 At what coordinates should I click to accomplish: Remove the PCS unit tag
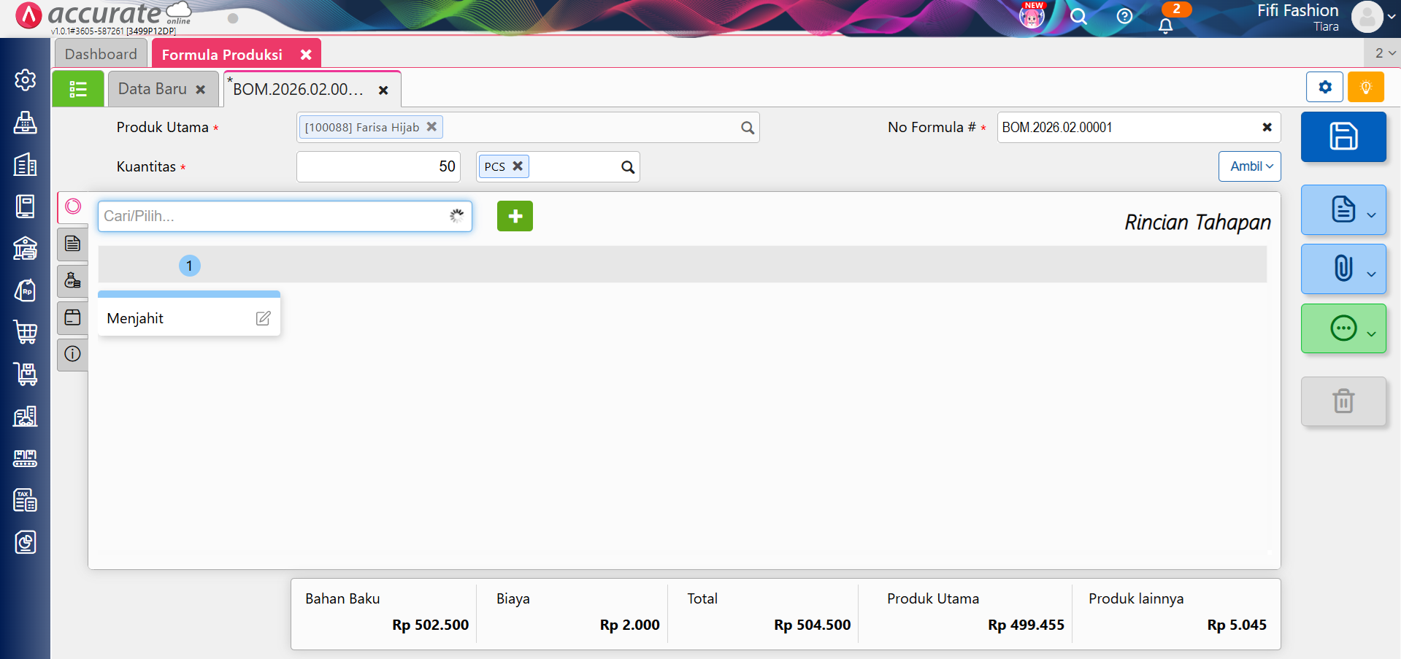[x=518, y=166]
